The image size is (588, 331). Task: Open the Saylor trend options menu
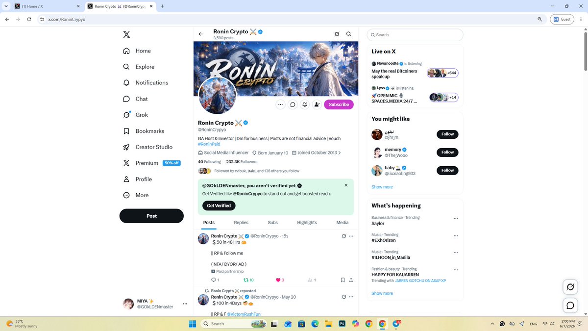(456, 219)
